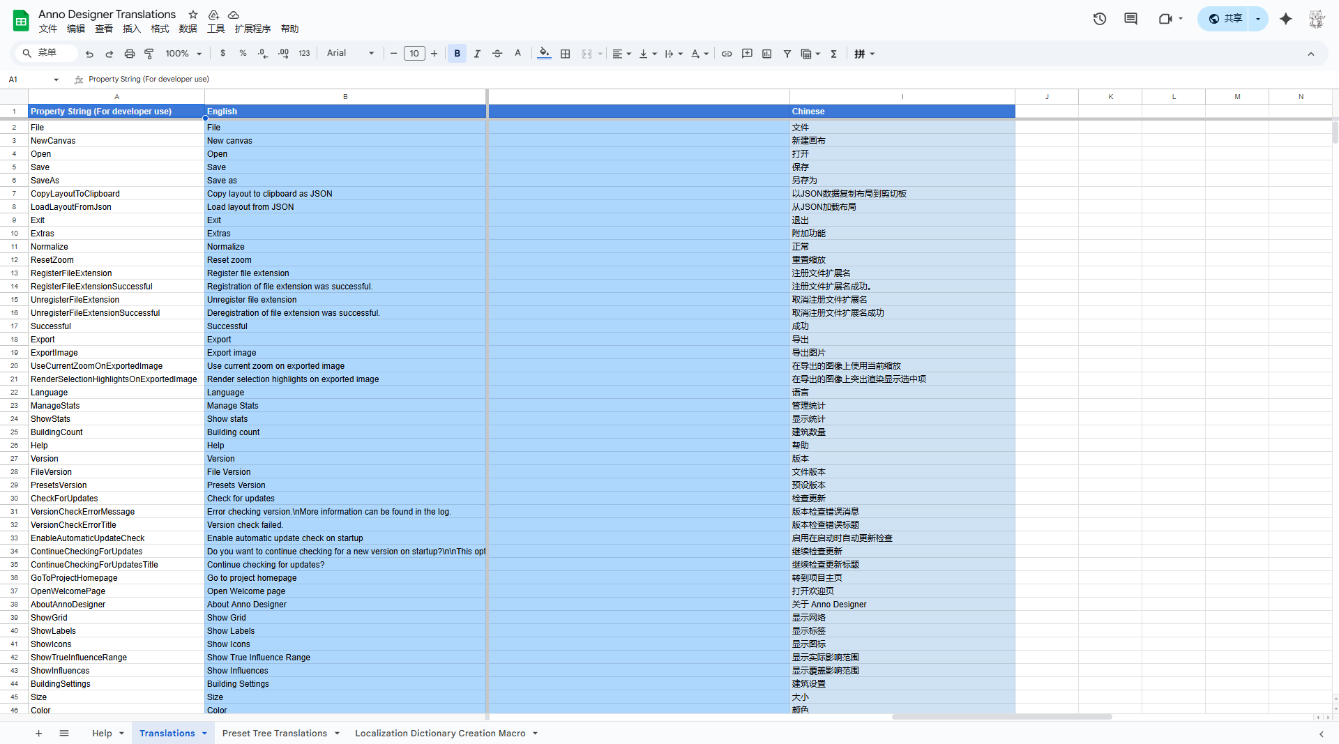The width and height of the screenshot is (1339, 744).
Task: View cloud document status icon
Action: [x=234, y=15]
